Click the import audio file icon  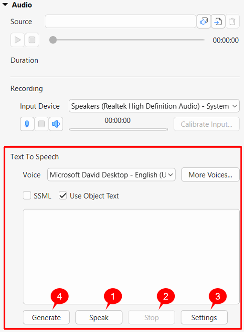click(218, 21)
